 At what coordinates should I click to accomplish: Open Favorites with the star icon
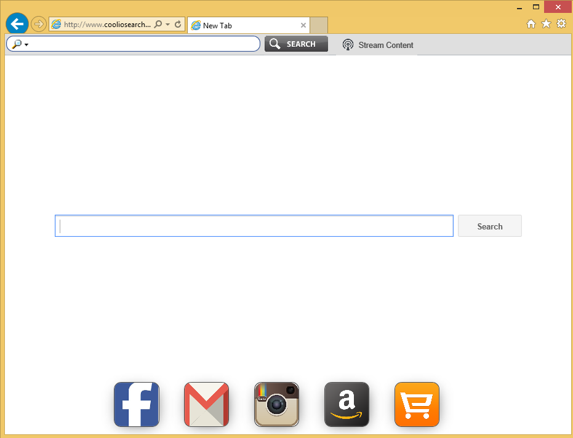546,23
